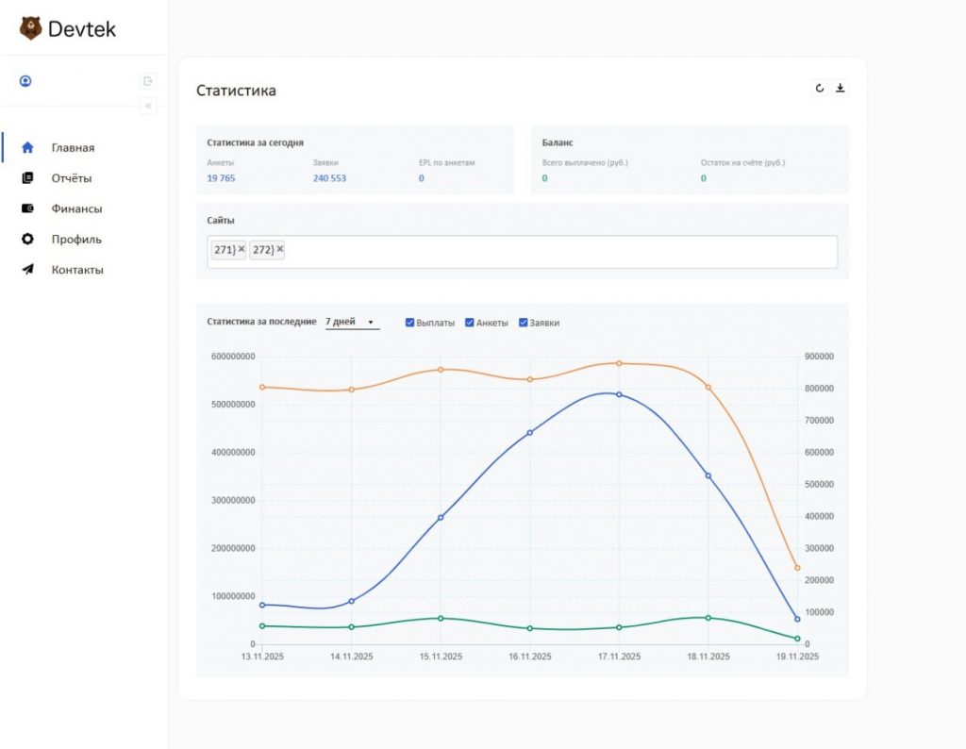Click the refresh statistics icon
The image size is (966, 749).
click(x=819, y=89)
